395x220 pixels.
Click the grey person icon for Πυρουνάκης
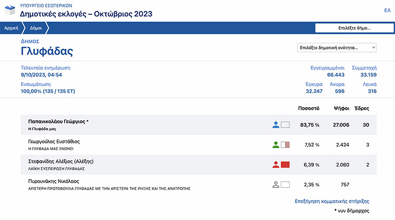coord(275,184)
